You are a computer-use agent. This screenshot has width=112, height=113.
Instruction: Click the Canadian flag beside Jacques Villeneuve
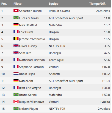[16, 101]
